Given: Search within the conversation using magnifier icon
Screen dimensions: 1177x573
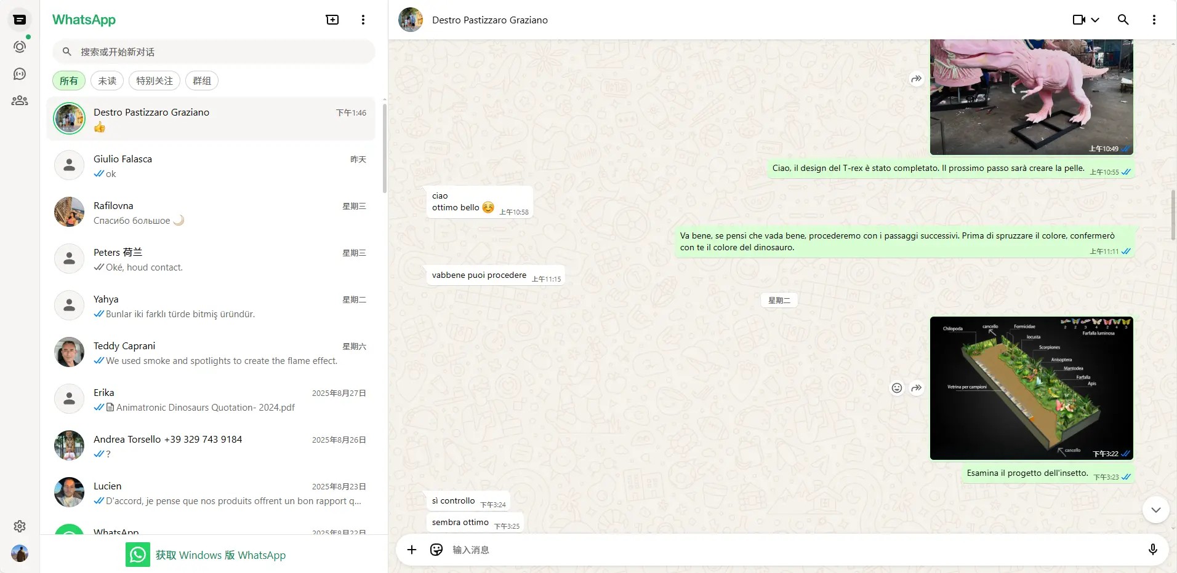Looking at the screenshot, I should coord(1123,20).
